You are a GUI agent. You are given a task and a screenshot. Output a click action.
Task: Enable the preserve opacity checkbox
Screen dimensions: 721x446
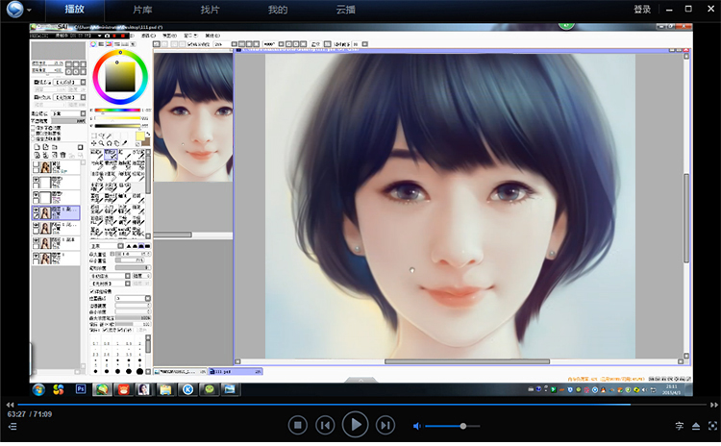(33, 128)
